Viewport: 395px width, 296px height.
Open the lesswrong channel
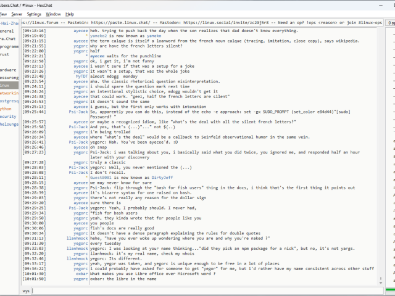pos(9,78)
